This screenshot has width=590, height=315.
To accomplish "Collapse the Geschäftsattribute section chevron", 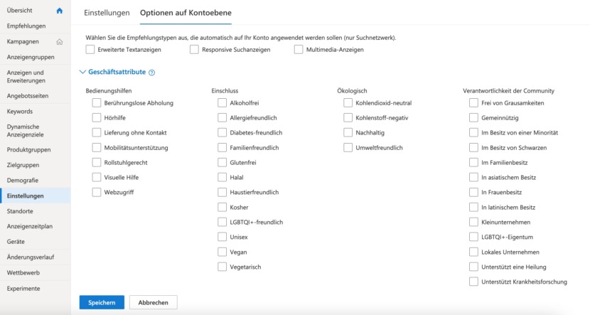I will [82, 72].
